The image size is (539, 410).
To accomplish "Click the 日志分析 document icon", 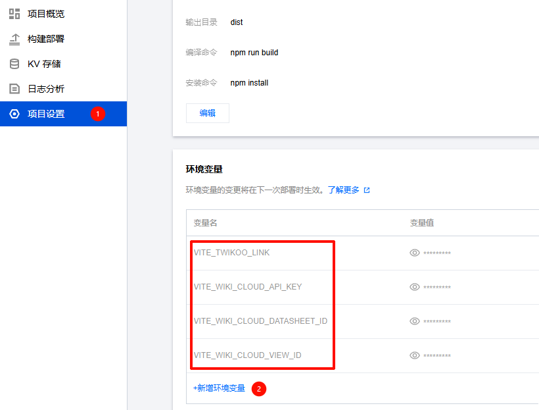I will click(x=14, y=89).
